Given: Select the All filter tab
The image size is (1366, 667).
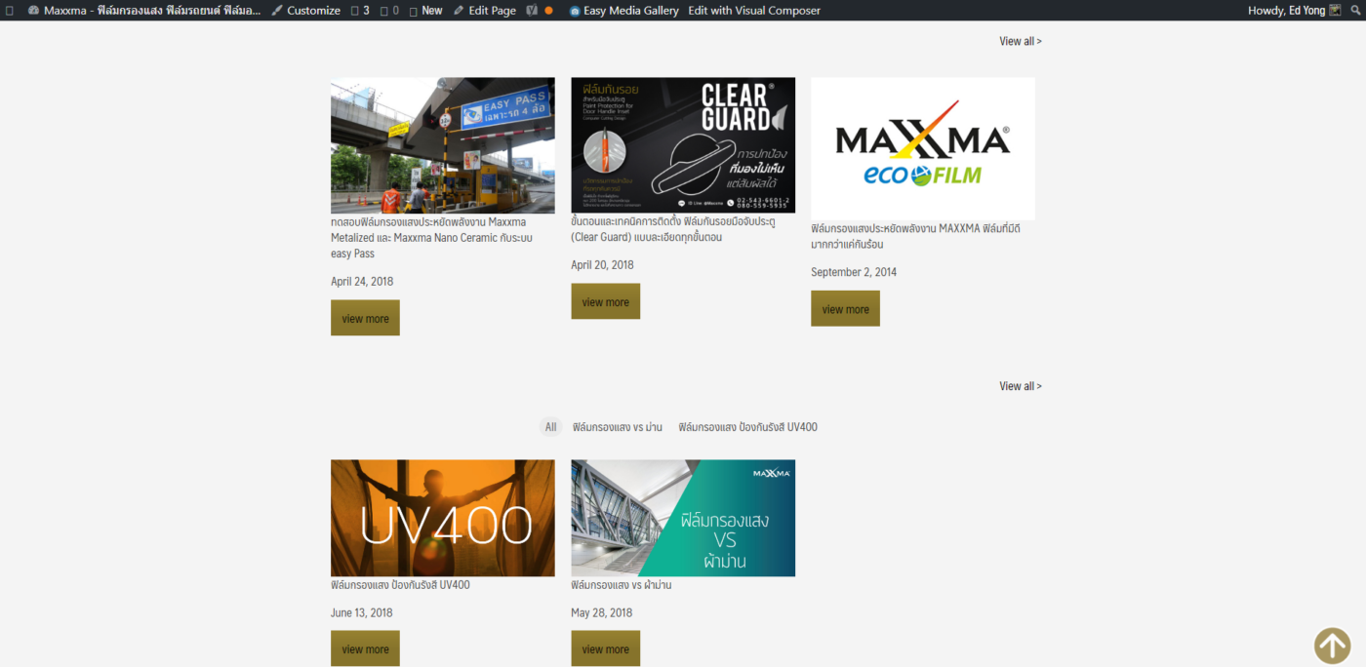Looking at the screenshot, I should [551, 427].
